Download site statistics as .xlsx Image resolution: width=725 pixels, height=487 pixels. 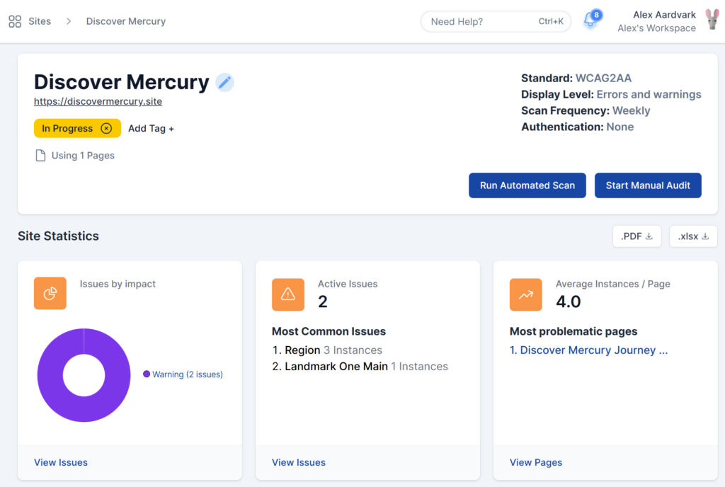(x=692, y=236)
